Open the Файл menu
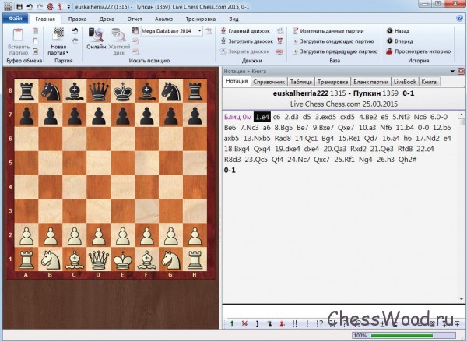The height and width of the screenshot is (342, 467). point(16,19)
